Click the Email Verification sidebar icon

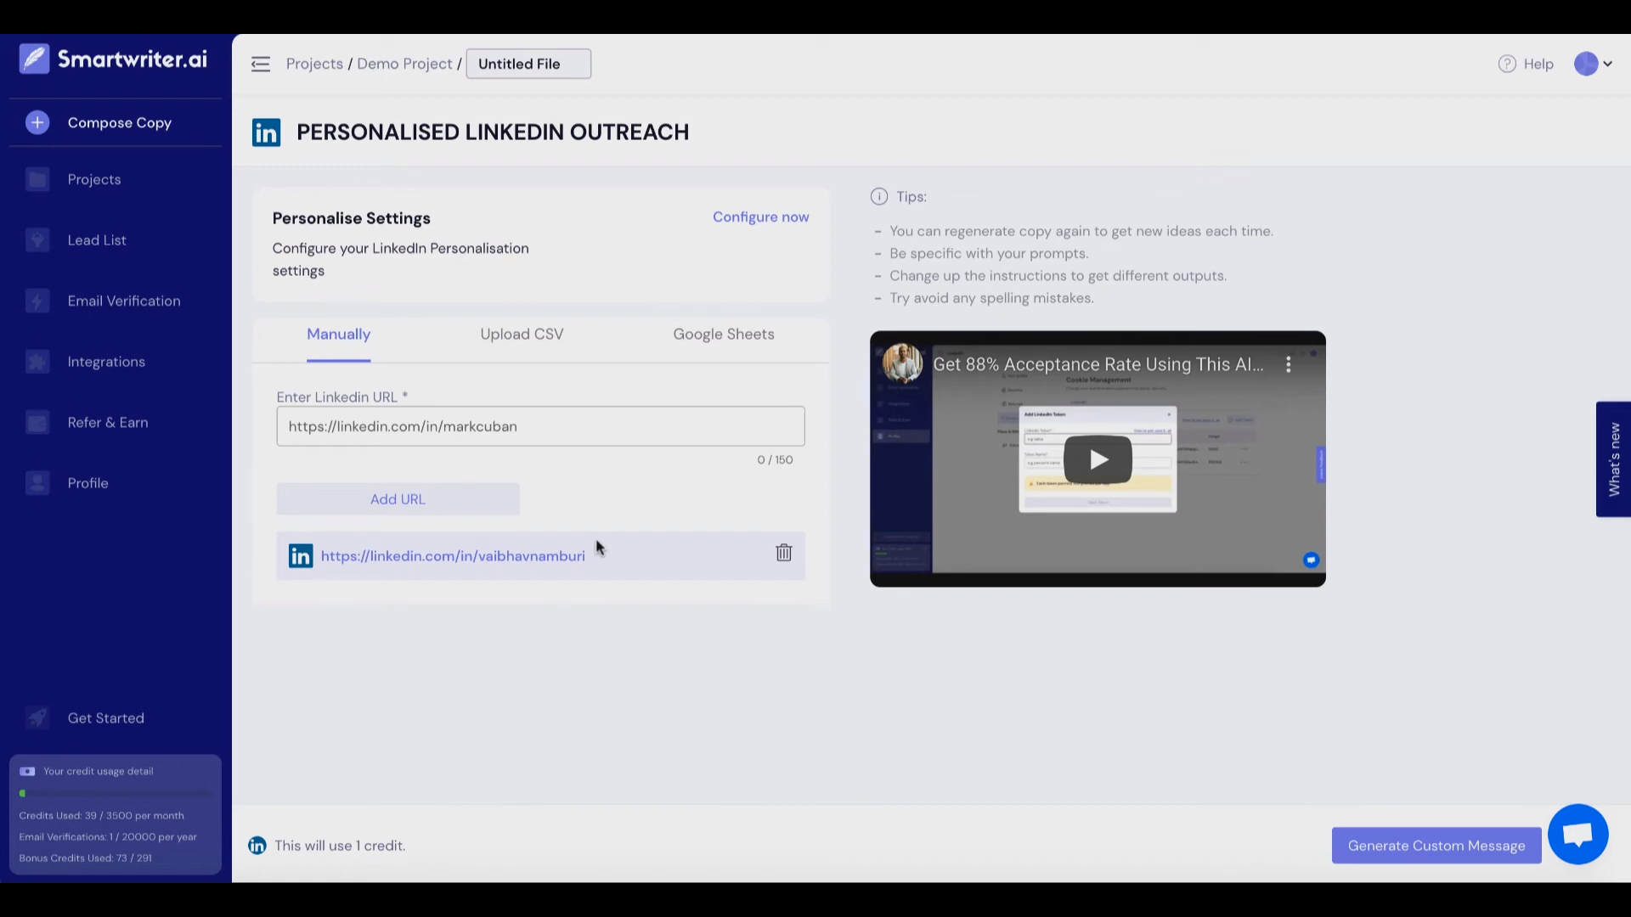37,301
